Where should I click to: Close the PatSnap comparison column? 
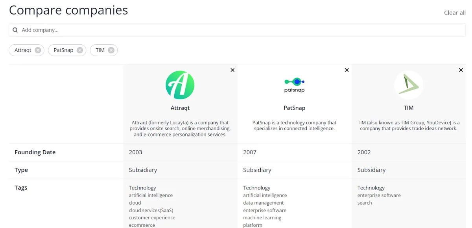pyautogui.click(x=347, y=70)
